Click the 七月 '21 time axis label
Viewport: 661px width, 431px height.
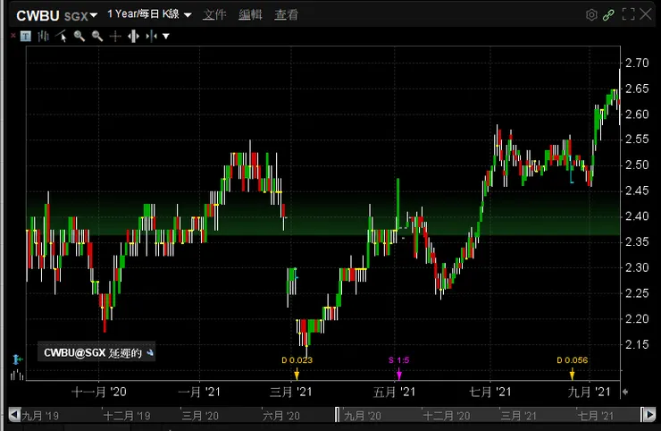pos(490,393)
